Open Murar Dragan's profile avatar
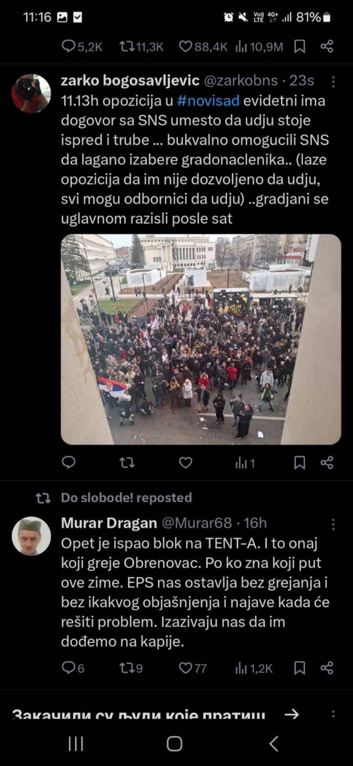353x766 pixels. coord(31,536)
